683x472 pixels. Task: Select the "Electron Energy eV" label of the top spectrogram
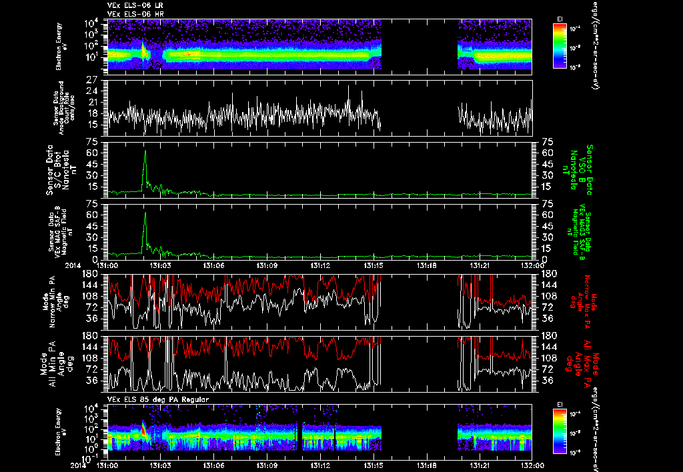60,46
